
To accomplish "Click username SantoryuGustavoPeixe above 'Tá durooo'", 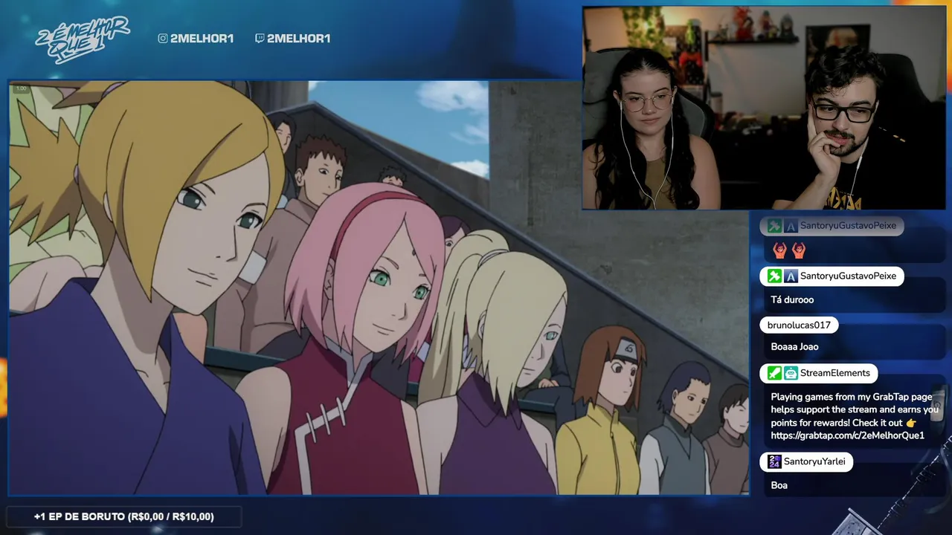I will [848, 276].
